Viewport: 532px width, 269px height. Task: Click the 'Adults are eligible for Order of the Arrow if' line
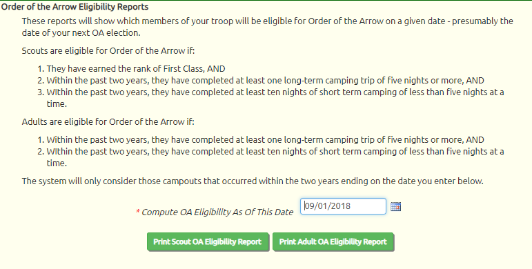[108, 122]
